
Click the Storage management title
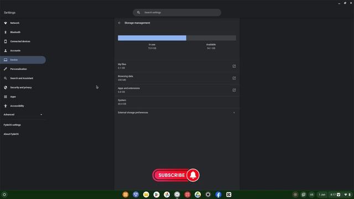point(137,23)
